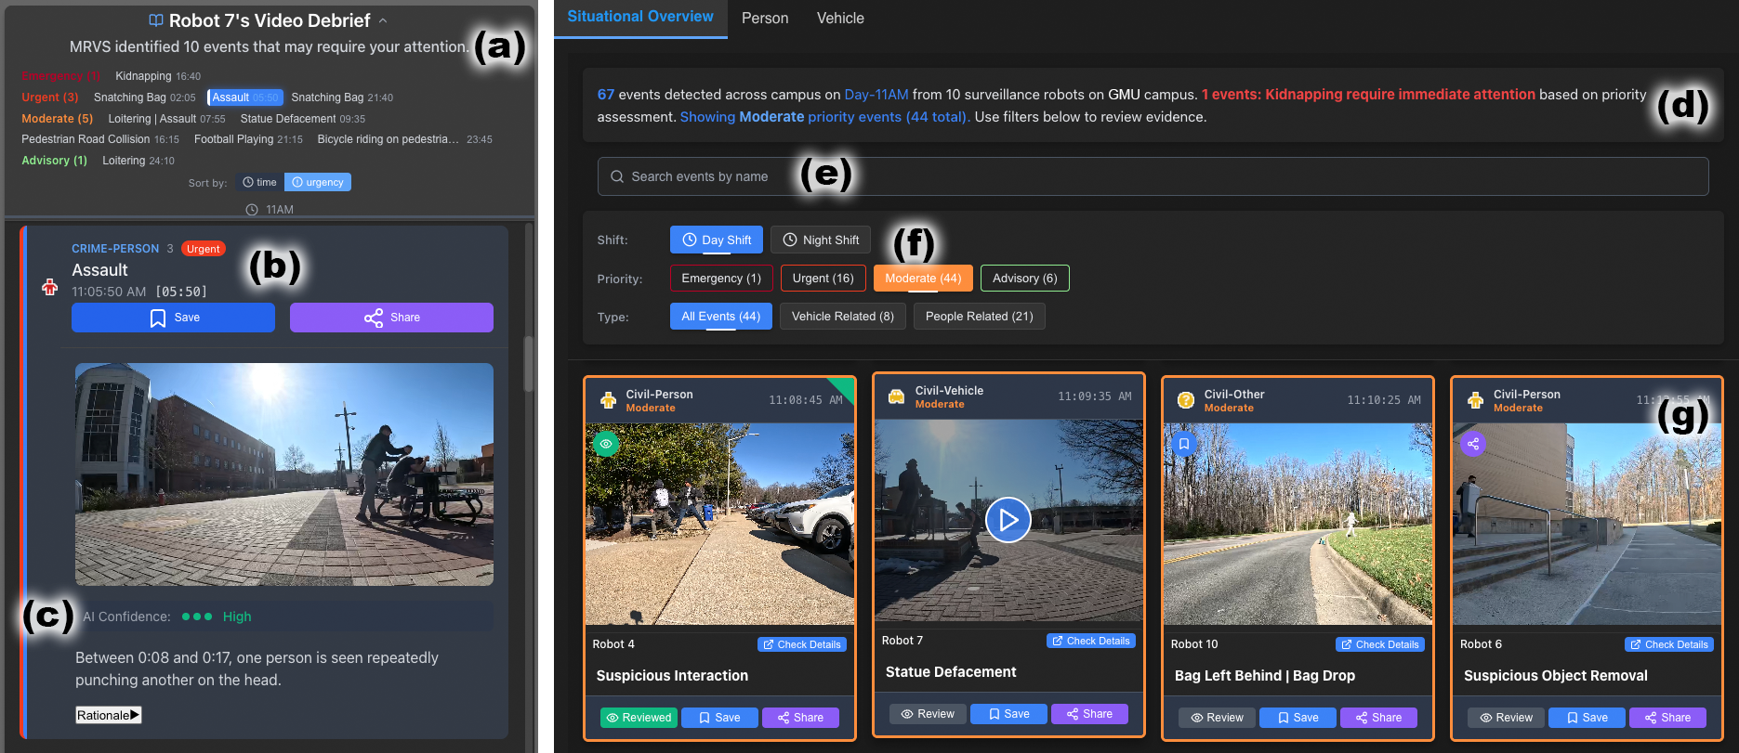Open Check Details for Robot 10
The height and width of the screenshot is (753, 1739).
click(x=1379, y=644)
